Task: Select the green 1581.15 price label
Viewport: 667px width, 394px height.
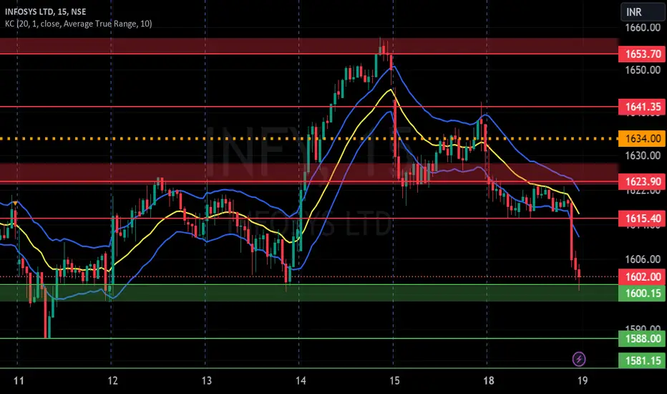Action: coord(642,361)
